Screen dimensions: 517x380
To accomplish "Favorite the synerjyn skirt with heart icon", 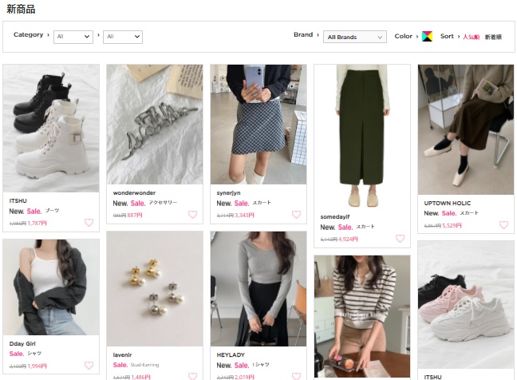I will tap(297, 215).
